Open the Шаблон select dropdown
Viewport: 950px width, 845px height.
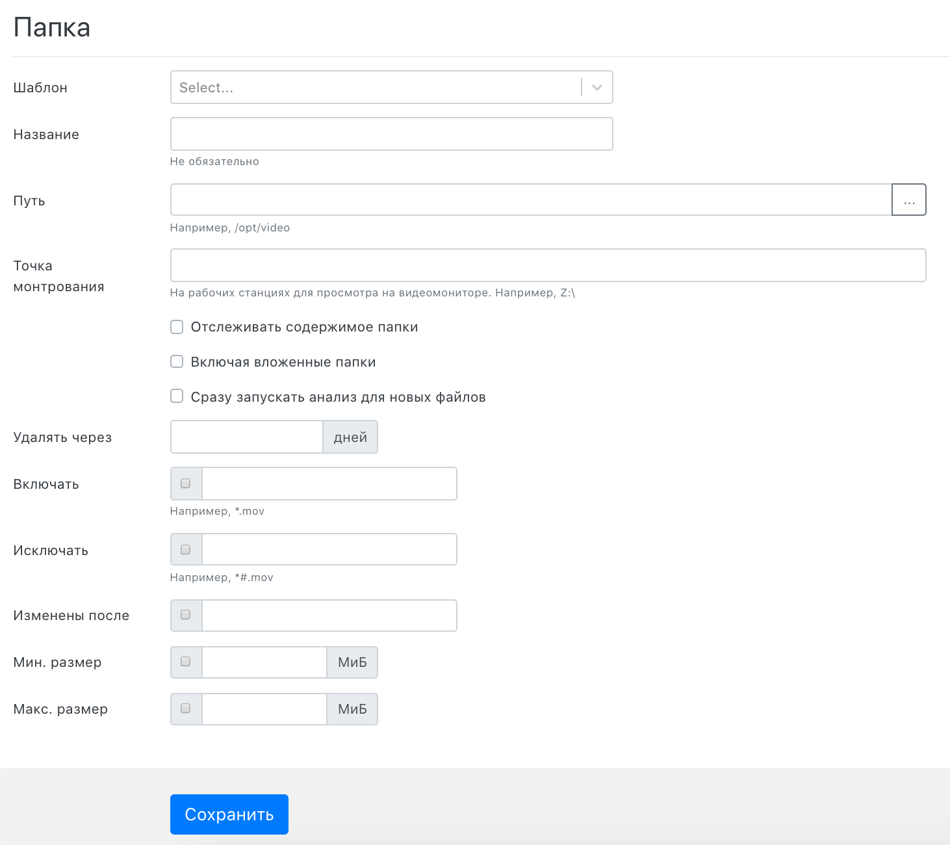(391, 87)
